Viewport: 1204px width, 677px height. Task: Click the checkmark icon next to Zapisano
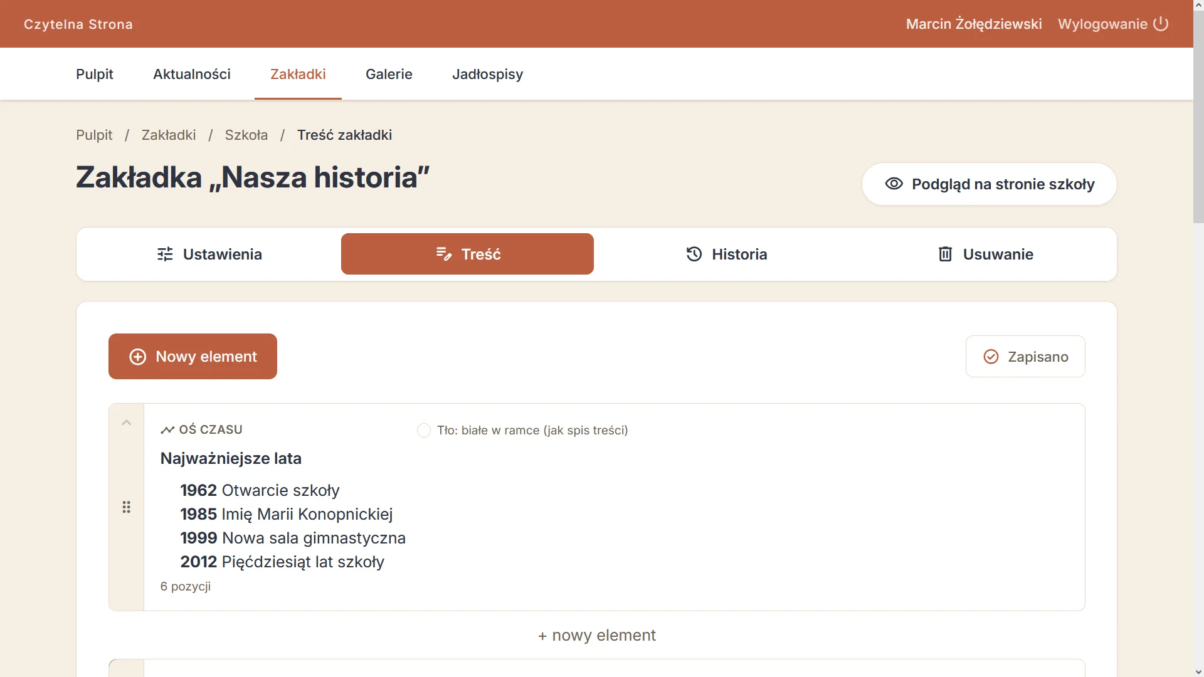click(x=991, y=357)
